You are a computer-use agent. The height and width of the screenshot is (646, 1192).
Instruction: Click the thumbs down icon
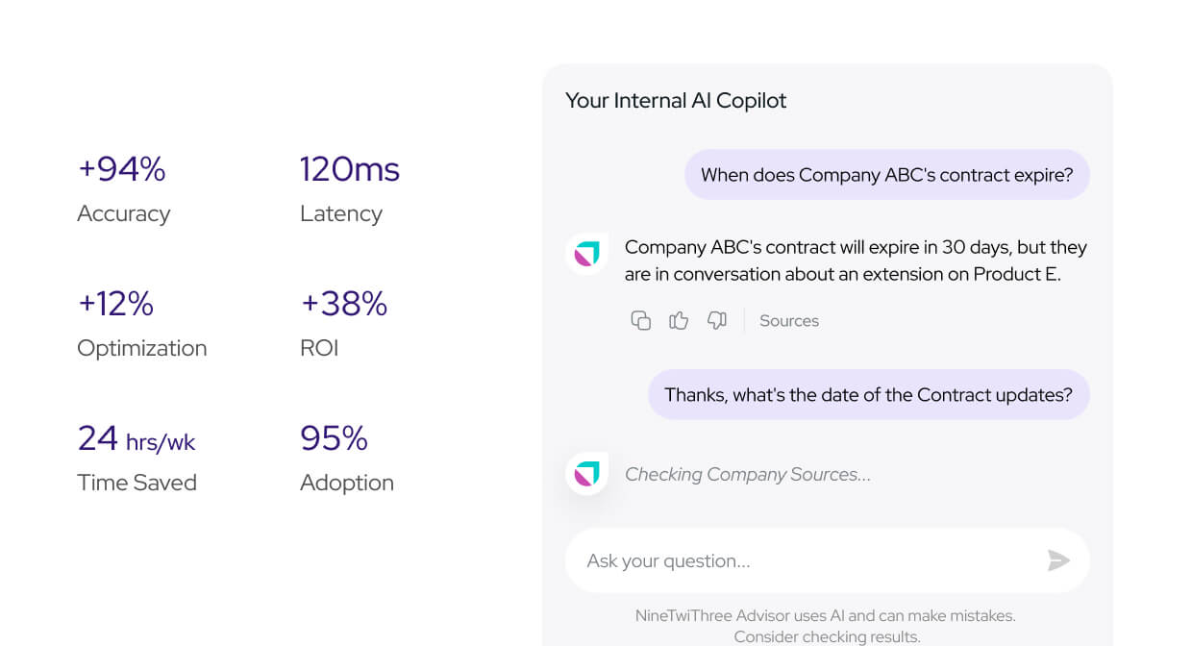pyautogui.click(x=717, y=321)
